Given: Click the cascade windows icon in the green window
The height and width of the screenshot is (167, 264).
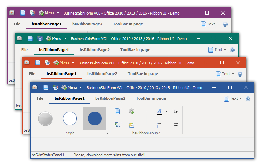Looking at the screenshot, I should tap(40, 38).
